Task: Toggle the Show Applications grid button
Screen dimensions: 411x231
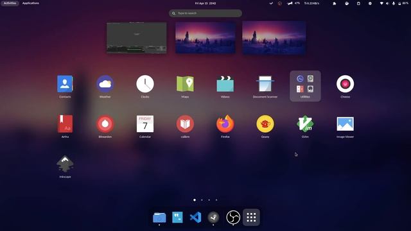Action: pyautogui.click(x=251, y=218)
